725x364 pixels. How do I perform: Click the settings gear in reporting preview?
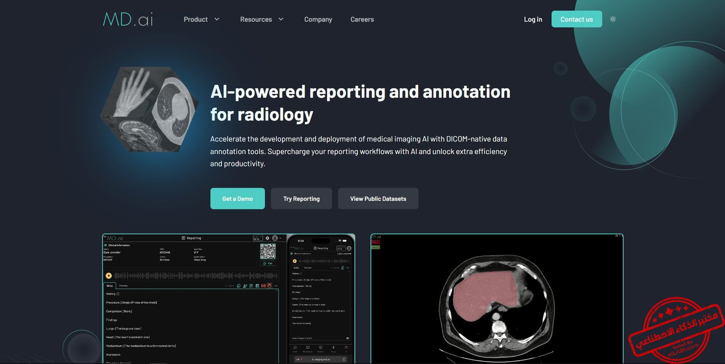(x=267, y=238)
